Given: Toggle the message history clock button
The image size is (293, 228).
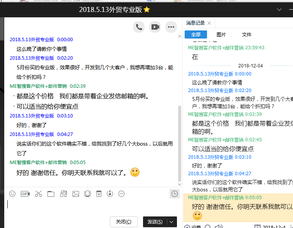Looking at the screenshot, I should [175, 194].
